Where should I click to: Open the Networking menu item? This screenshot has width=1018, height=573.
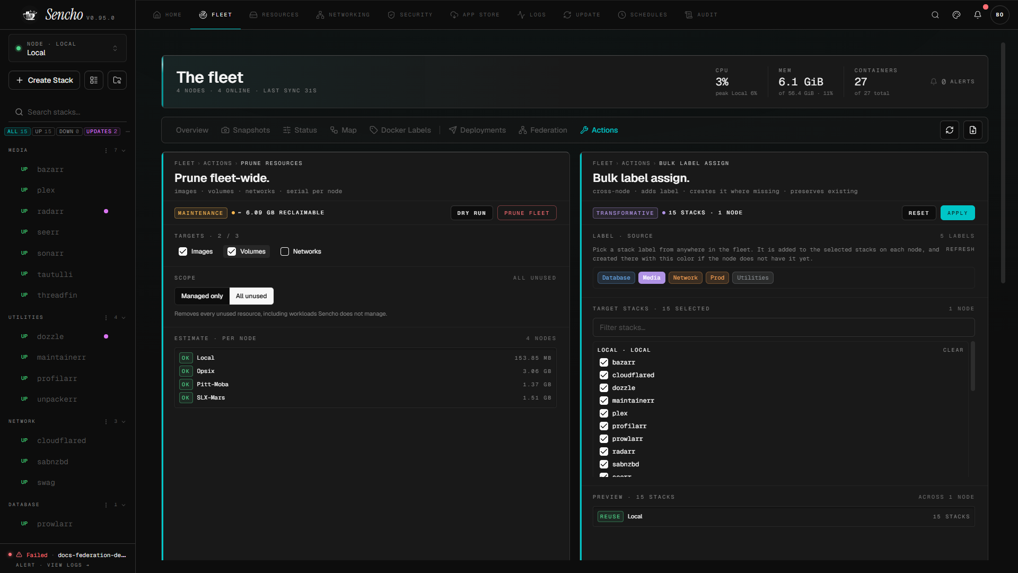pyautogui.click(x=343, y=15)
